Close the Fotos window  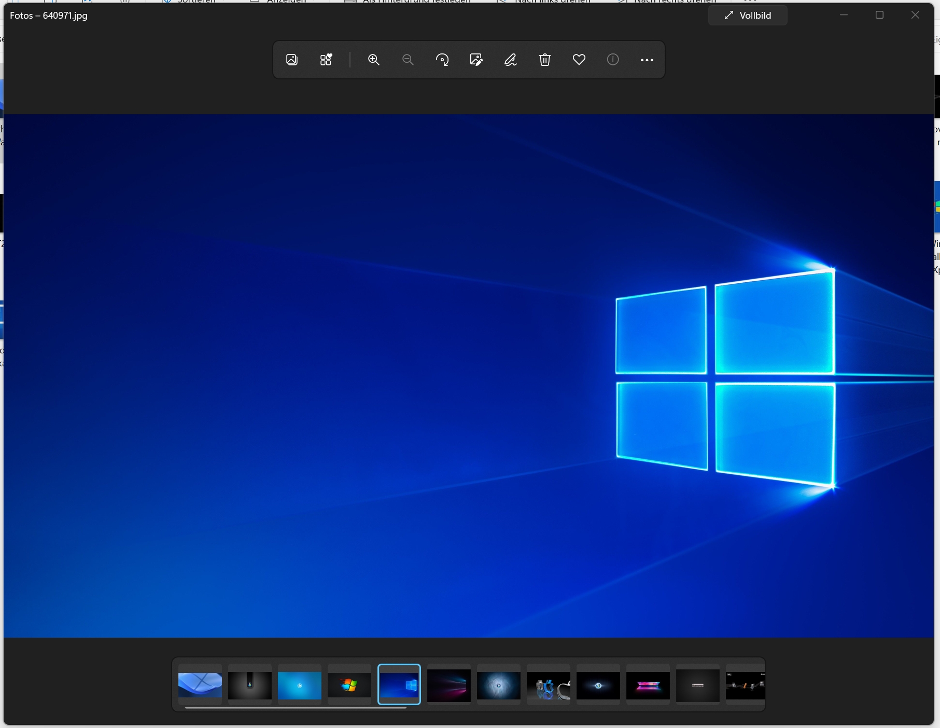916,15
